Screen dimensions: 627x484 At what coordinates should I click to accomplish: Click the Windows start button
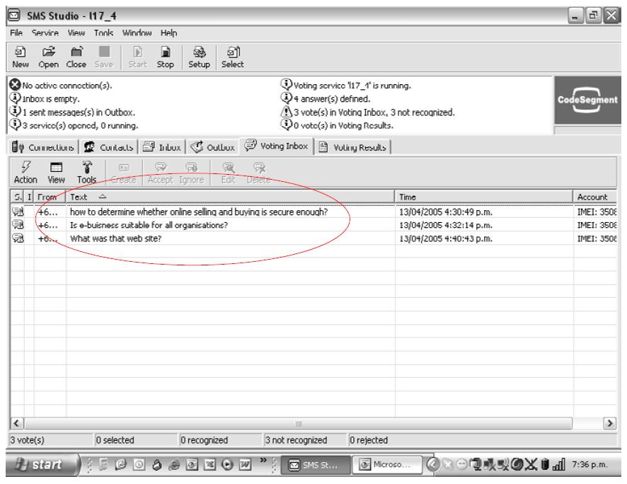click(42, 464)
